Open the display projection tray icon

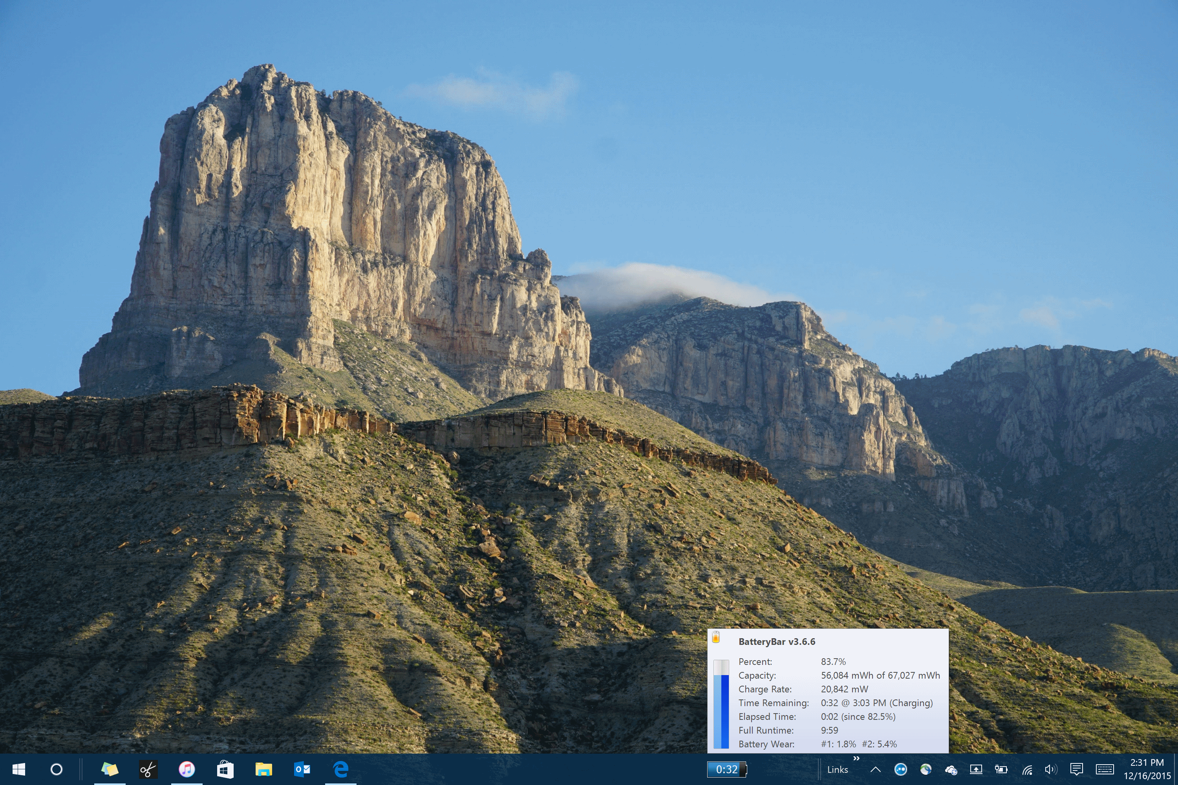click(976, 769)
